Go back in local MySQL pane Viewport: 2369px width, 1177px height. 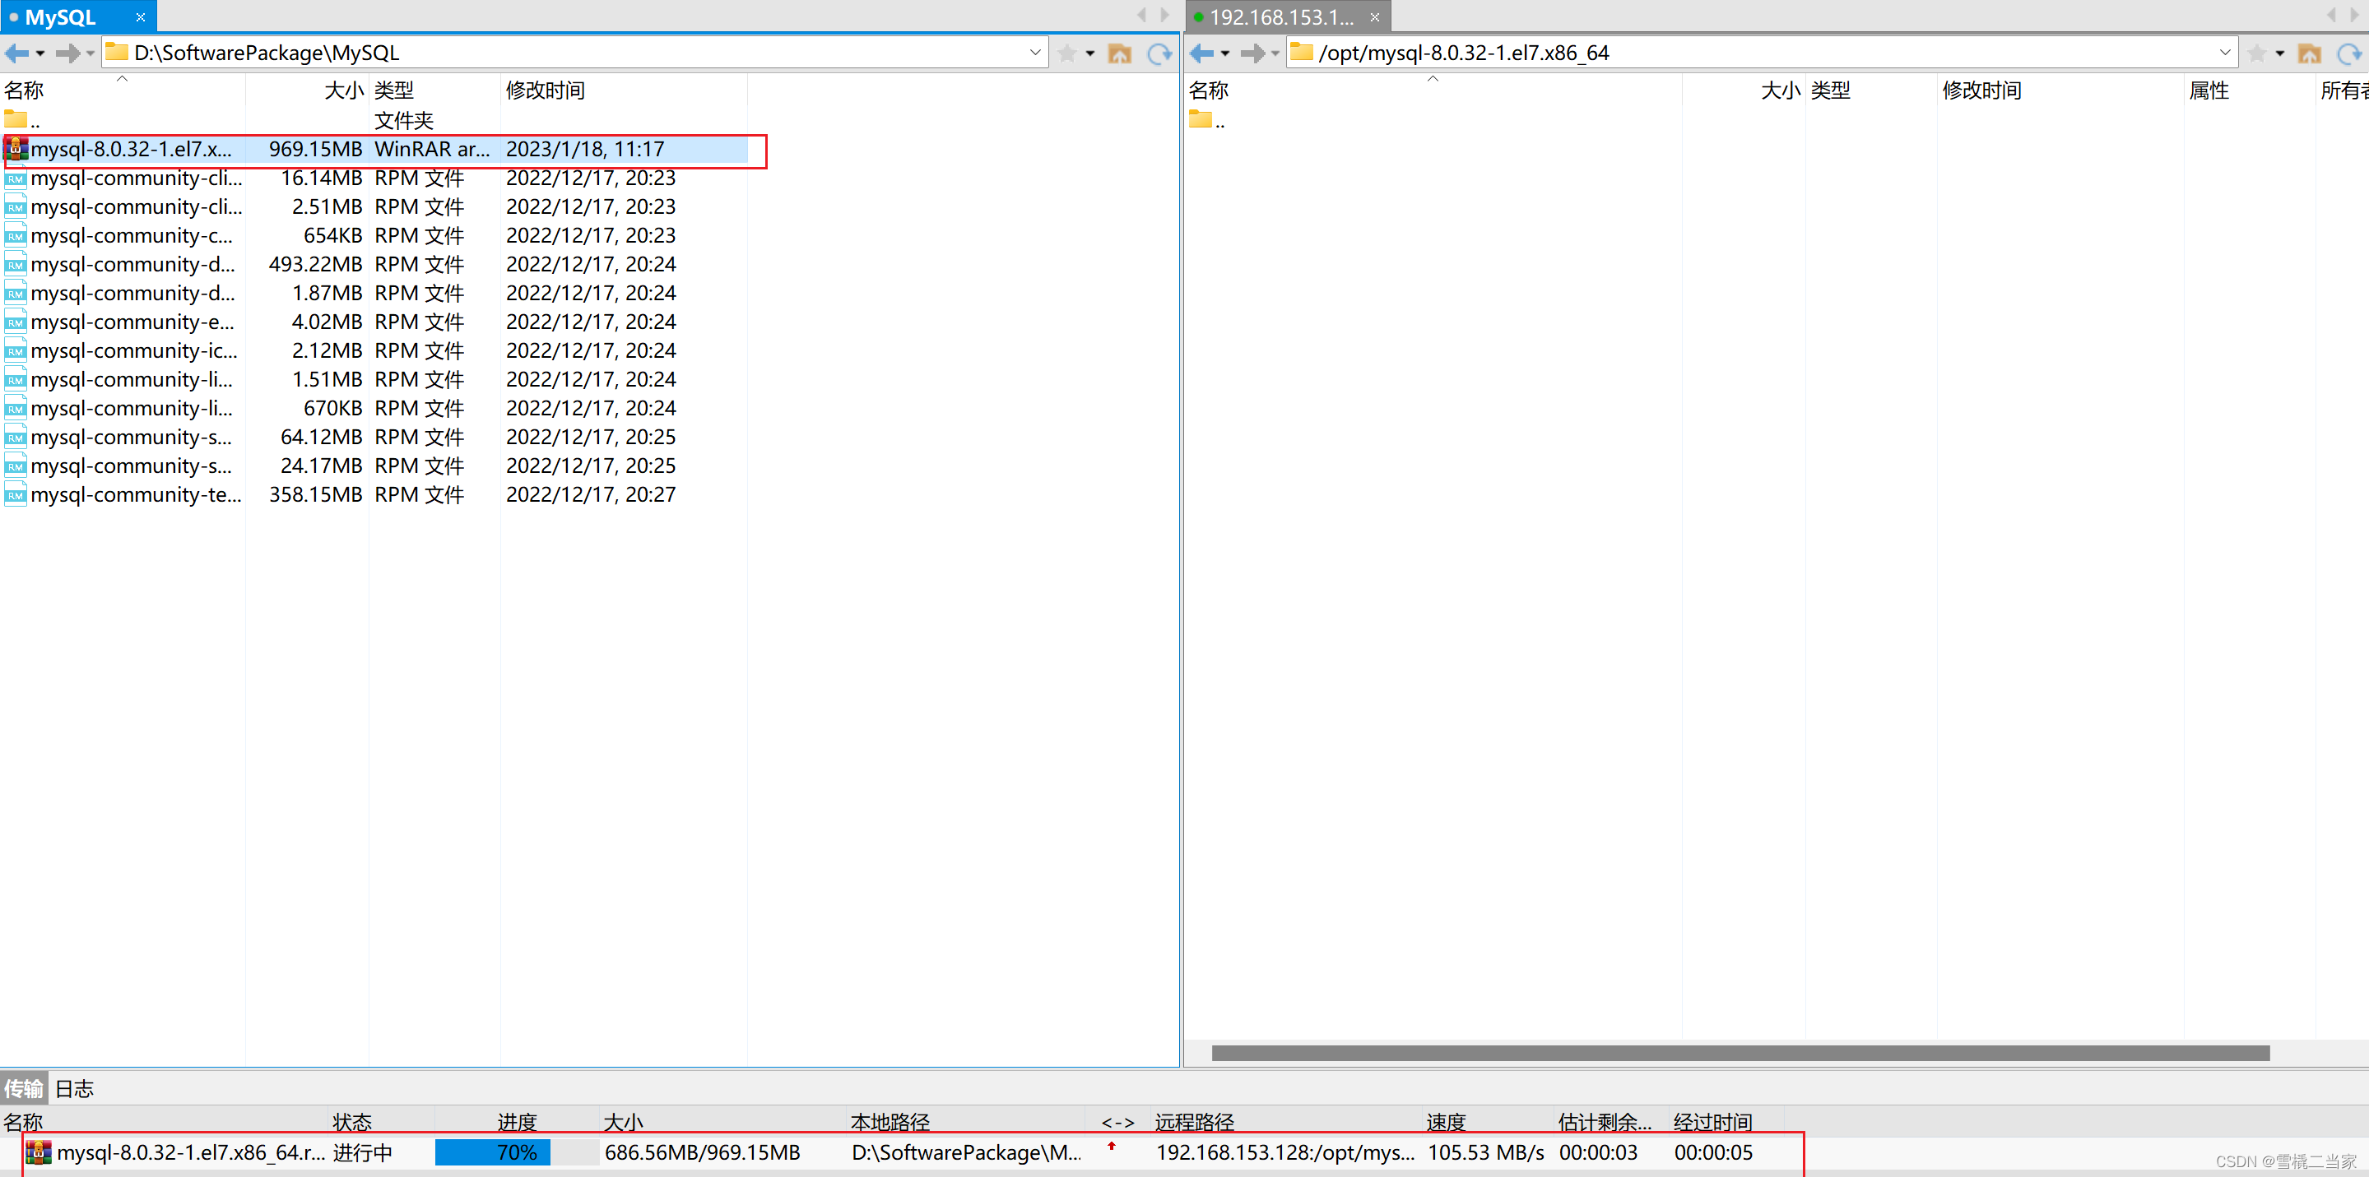(x=16, y=53)
